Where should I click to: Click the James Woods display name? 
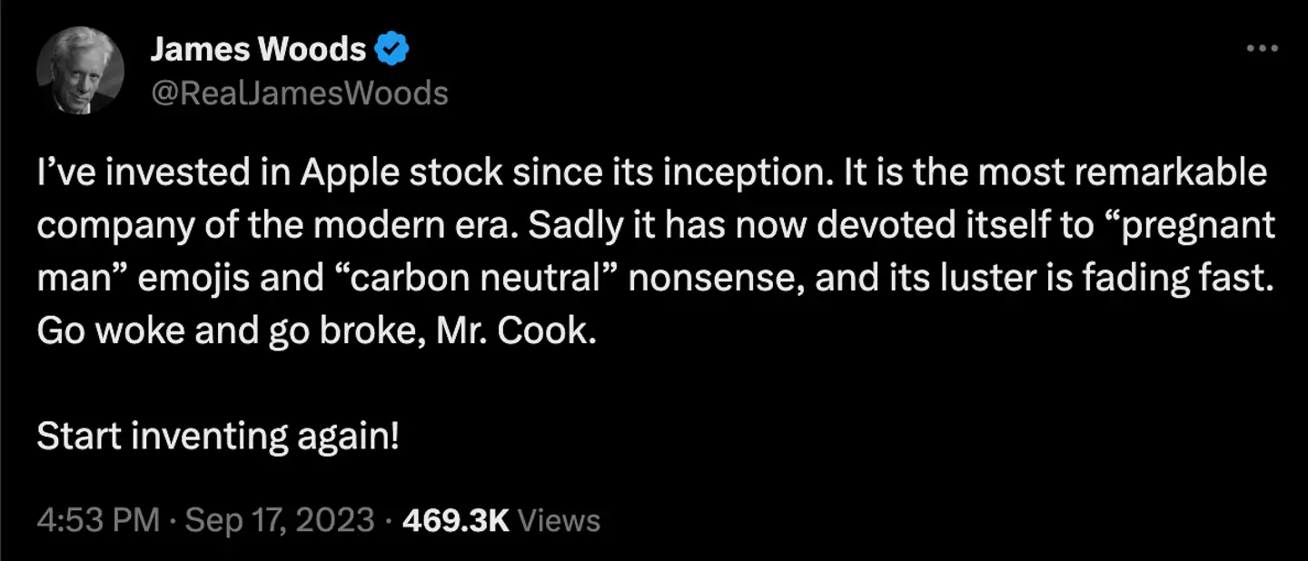click(x=258, y=50)
